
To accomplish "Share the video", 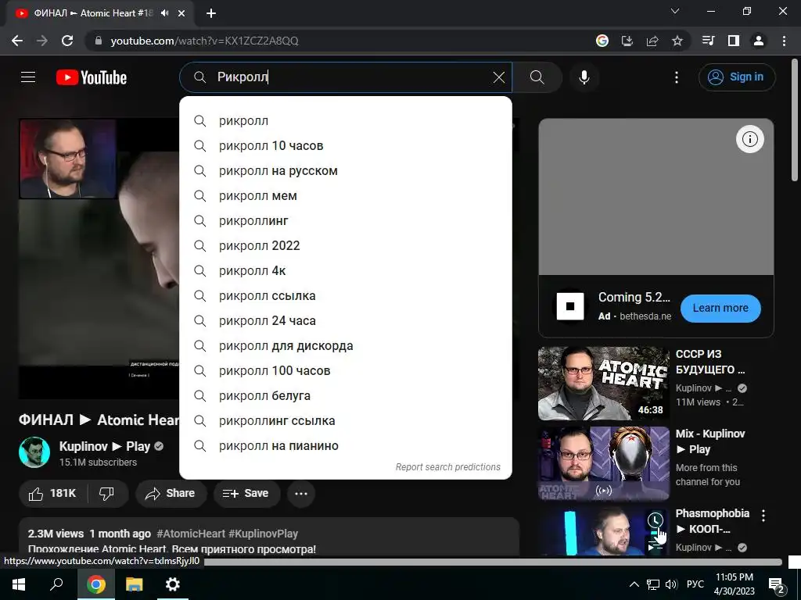I will tap(171, 494).
